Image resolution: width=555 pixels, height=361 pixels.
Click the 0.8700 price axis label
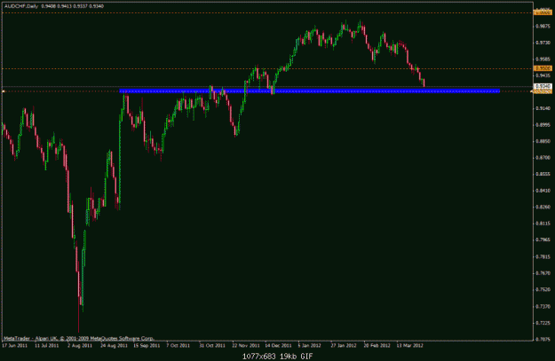(x=543, y=158)
